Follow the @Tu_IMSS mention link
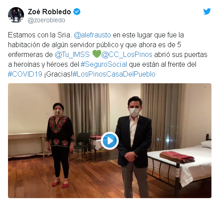The image size is (215, 199). coord(72,54)
